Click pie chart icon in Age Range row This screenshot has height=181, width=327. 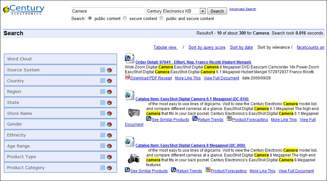pos(110,146)
